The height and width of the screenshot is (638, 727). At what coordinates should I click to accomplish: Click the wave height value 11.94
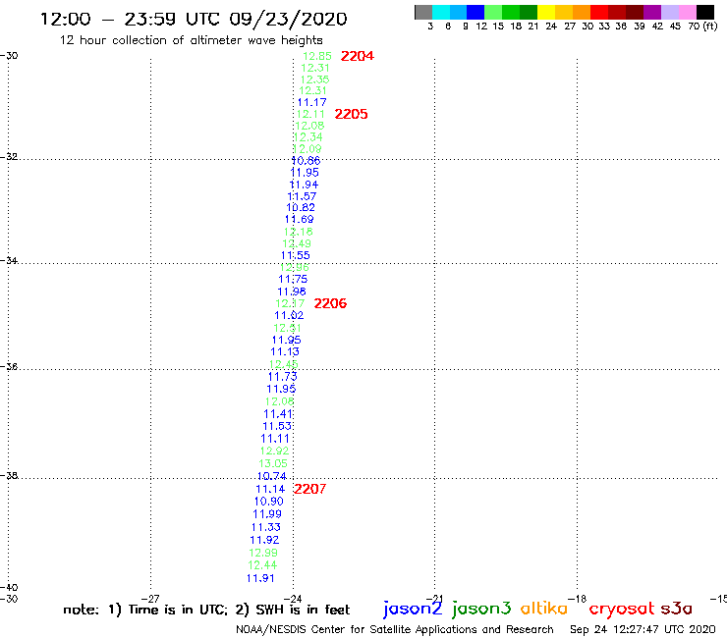coord(304,185)
